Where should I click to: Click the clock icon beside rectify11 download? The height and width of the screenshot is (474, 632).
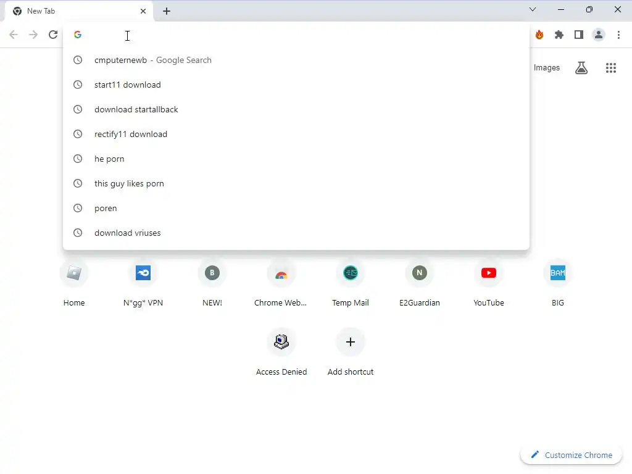pos(78,134)
